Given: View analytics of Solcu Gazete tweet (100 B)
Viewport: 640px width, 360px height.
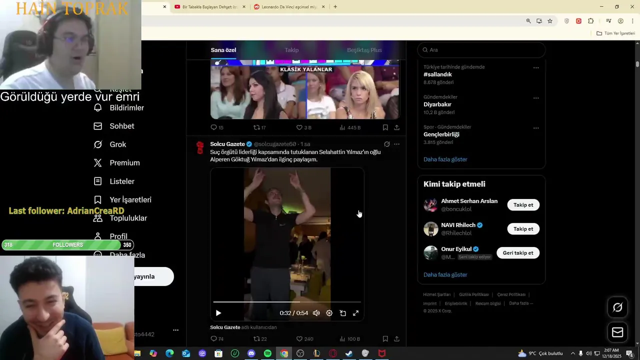Looking at the screenshot, I should pos(349,339).
